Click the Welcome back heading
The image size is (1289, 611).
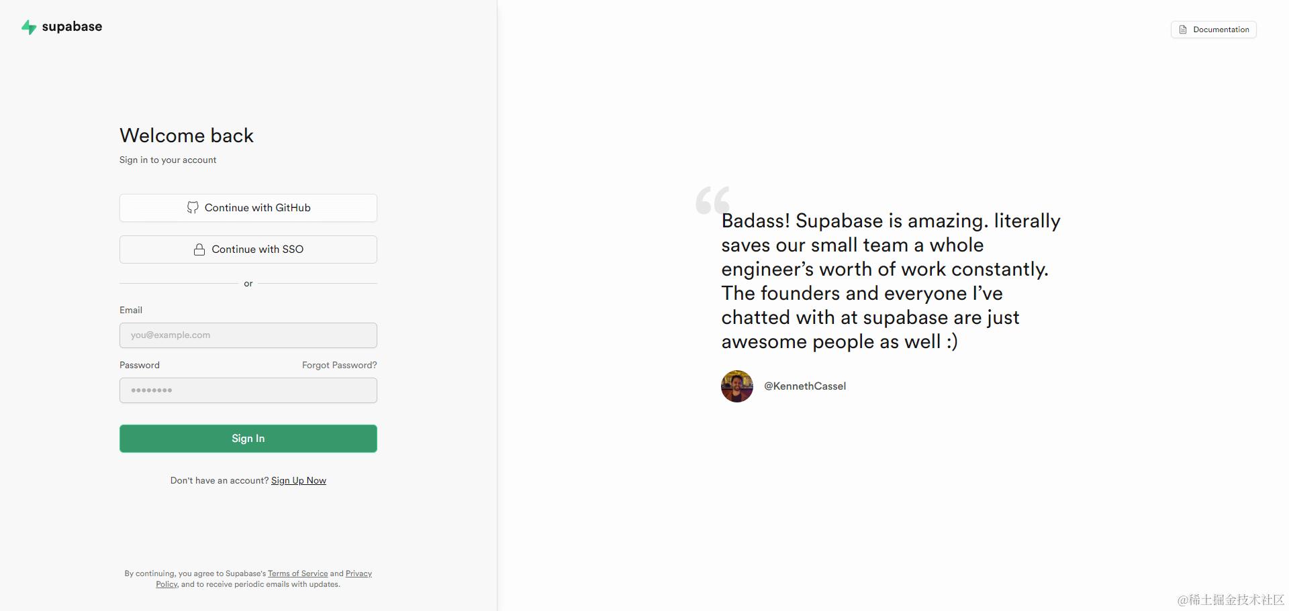pyautogui.click(x=187, y=135)
